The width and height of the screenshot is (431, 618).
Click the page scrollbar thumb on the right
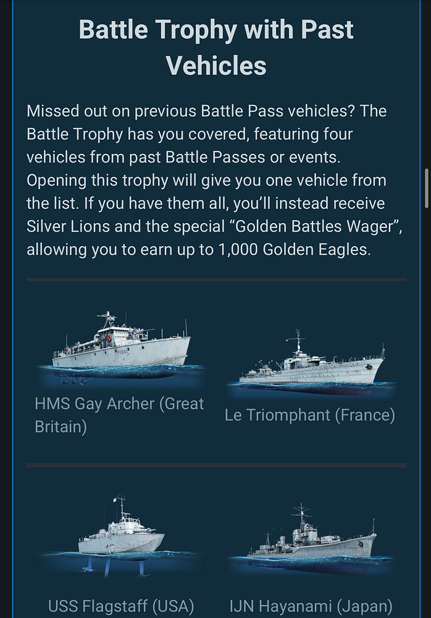[x=426, y=189]
